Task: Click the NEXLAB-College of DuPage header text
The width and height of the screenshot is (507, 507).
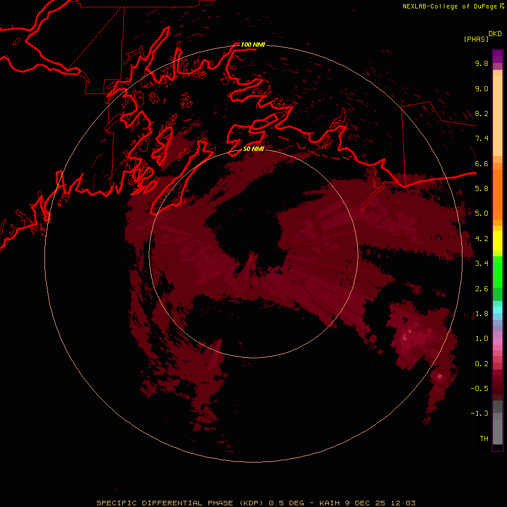Action: (x=450, y=6)
